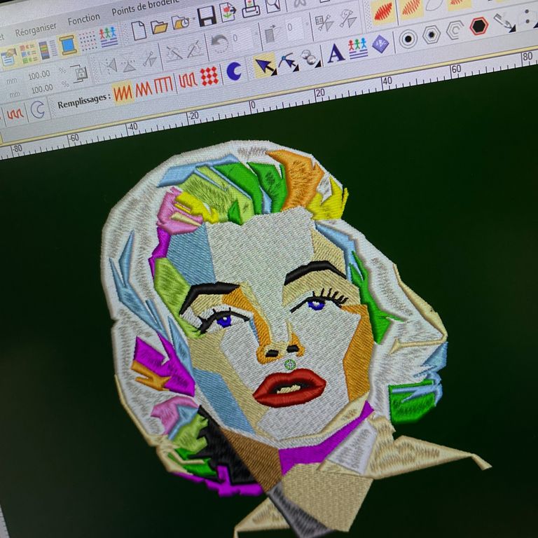Select the second orange zigzag fill
The height and width of the screenshot is (538, 538).
144,89
